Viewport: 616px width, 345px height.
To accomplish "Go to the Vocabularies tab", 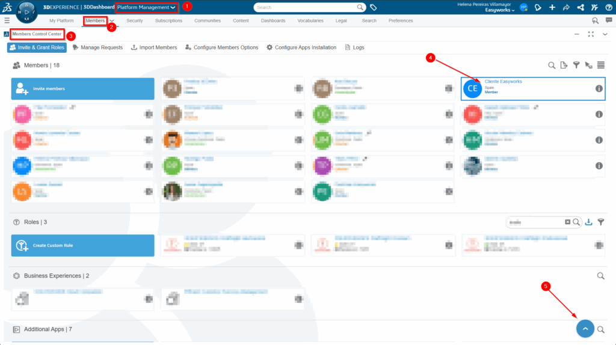I will (x=310, y=20).
